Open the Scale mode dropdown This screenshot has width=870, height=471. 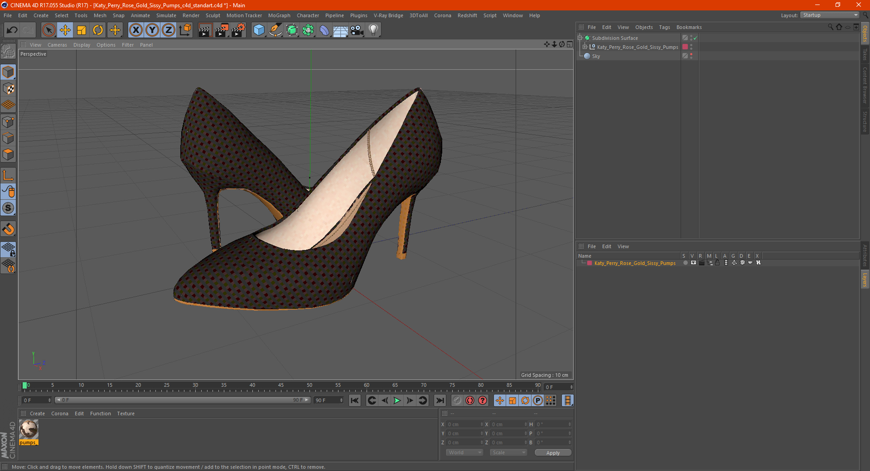click(508, 452)
